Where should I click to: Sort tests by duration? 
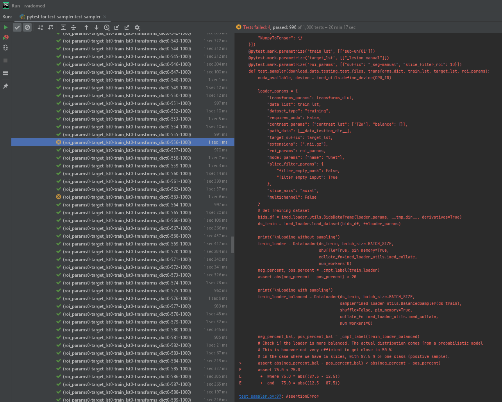pyautogui.click(x=50, y=27)
